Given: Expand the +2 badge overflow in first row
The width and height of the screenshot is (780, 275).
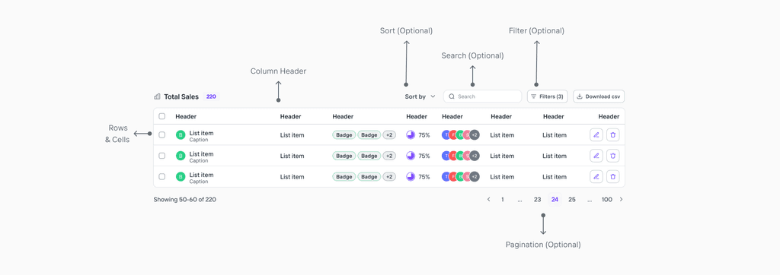Looking at the screenshot, I should click(389, 135).
